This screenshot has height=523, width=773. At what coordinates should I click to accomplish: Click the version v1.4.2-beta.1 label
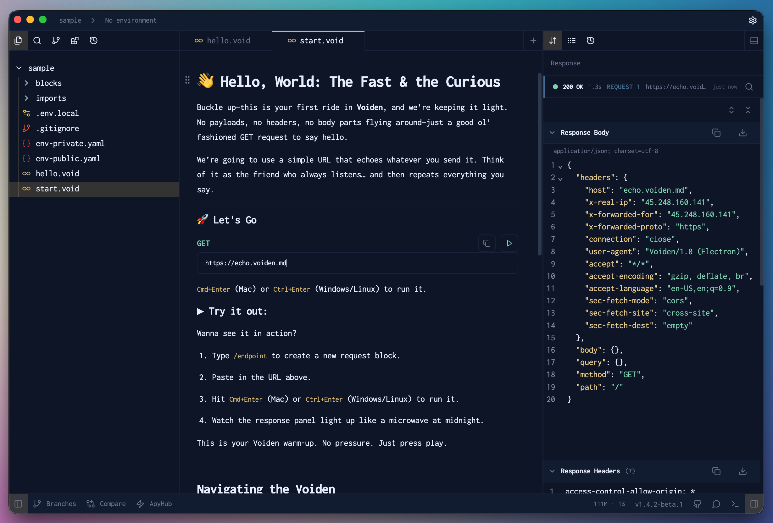(659, 504)
